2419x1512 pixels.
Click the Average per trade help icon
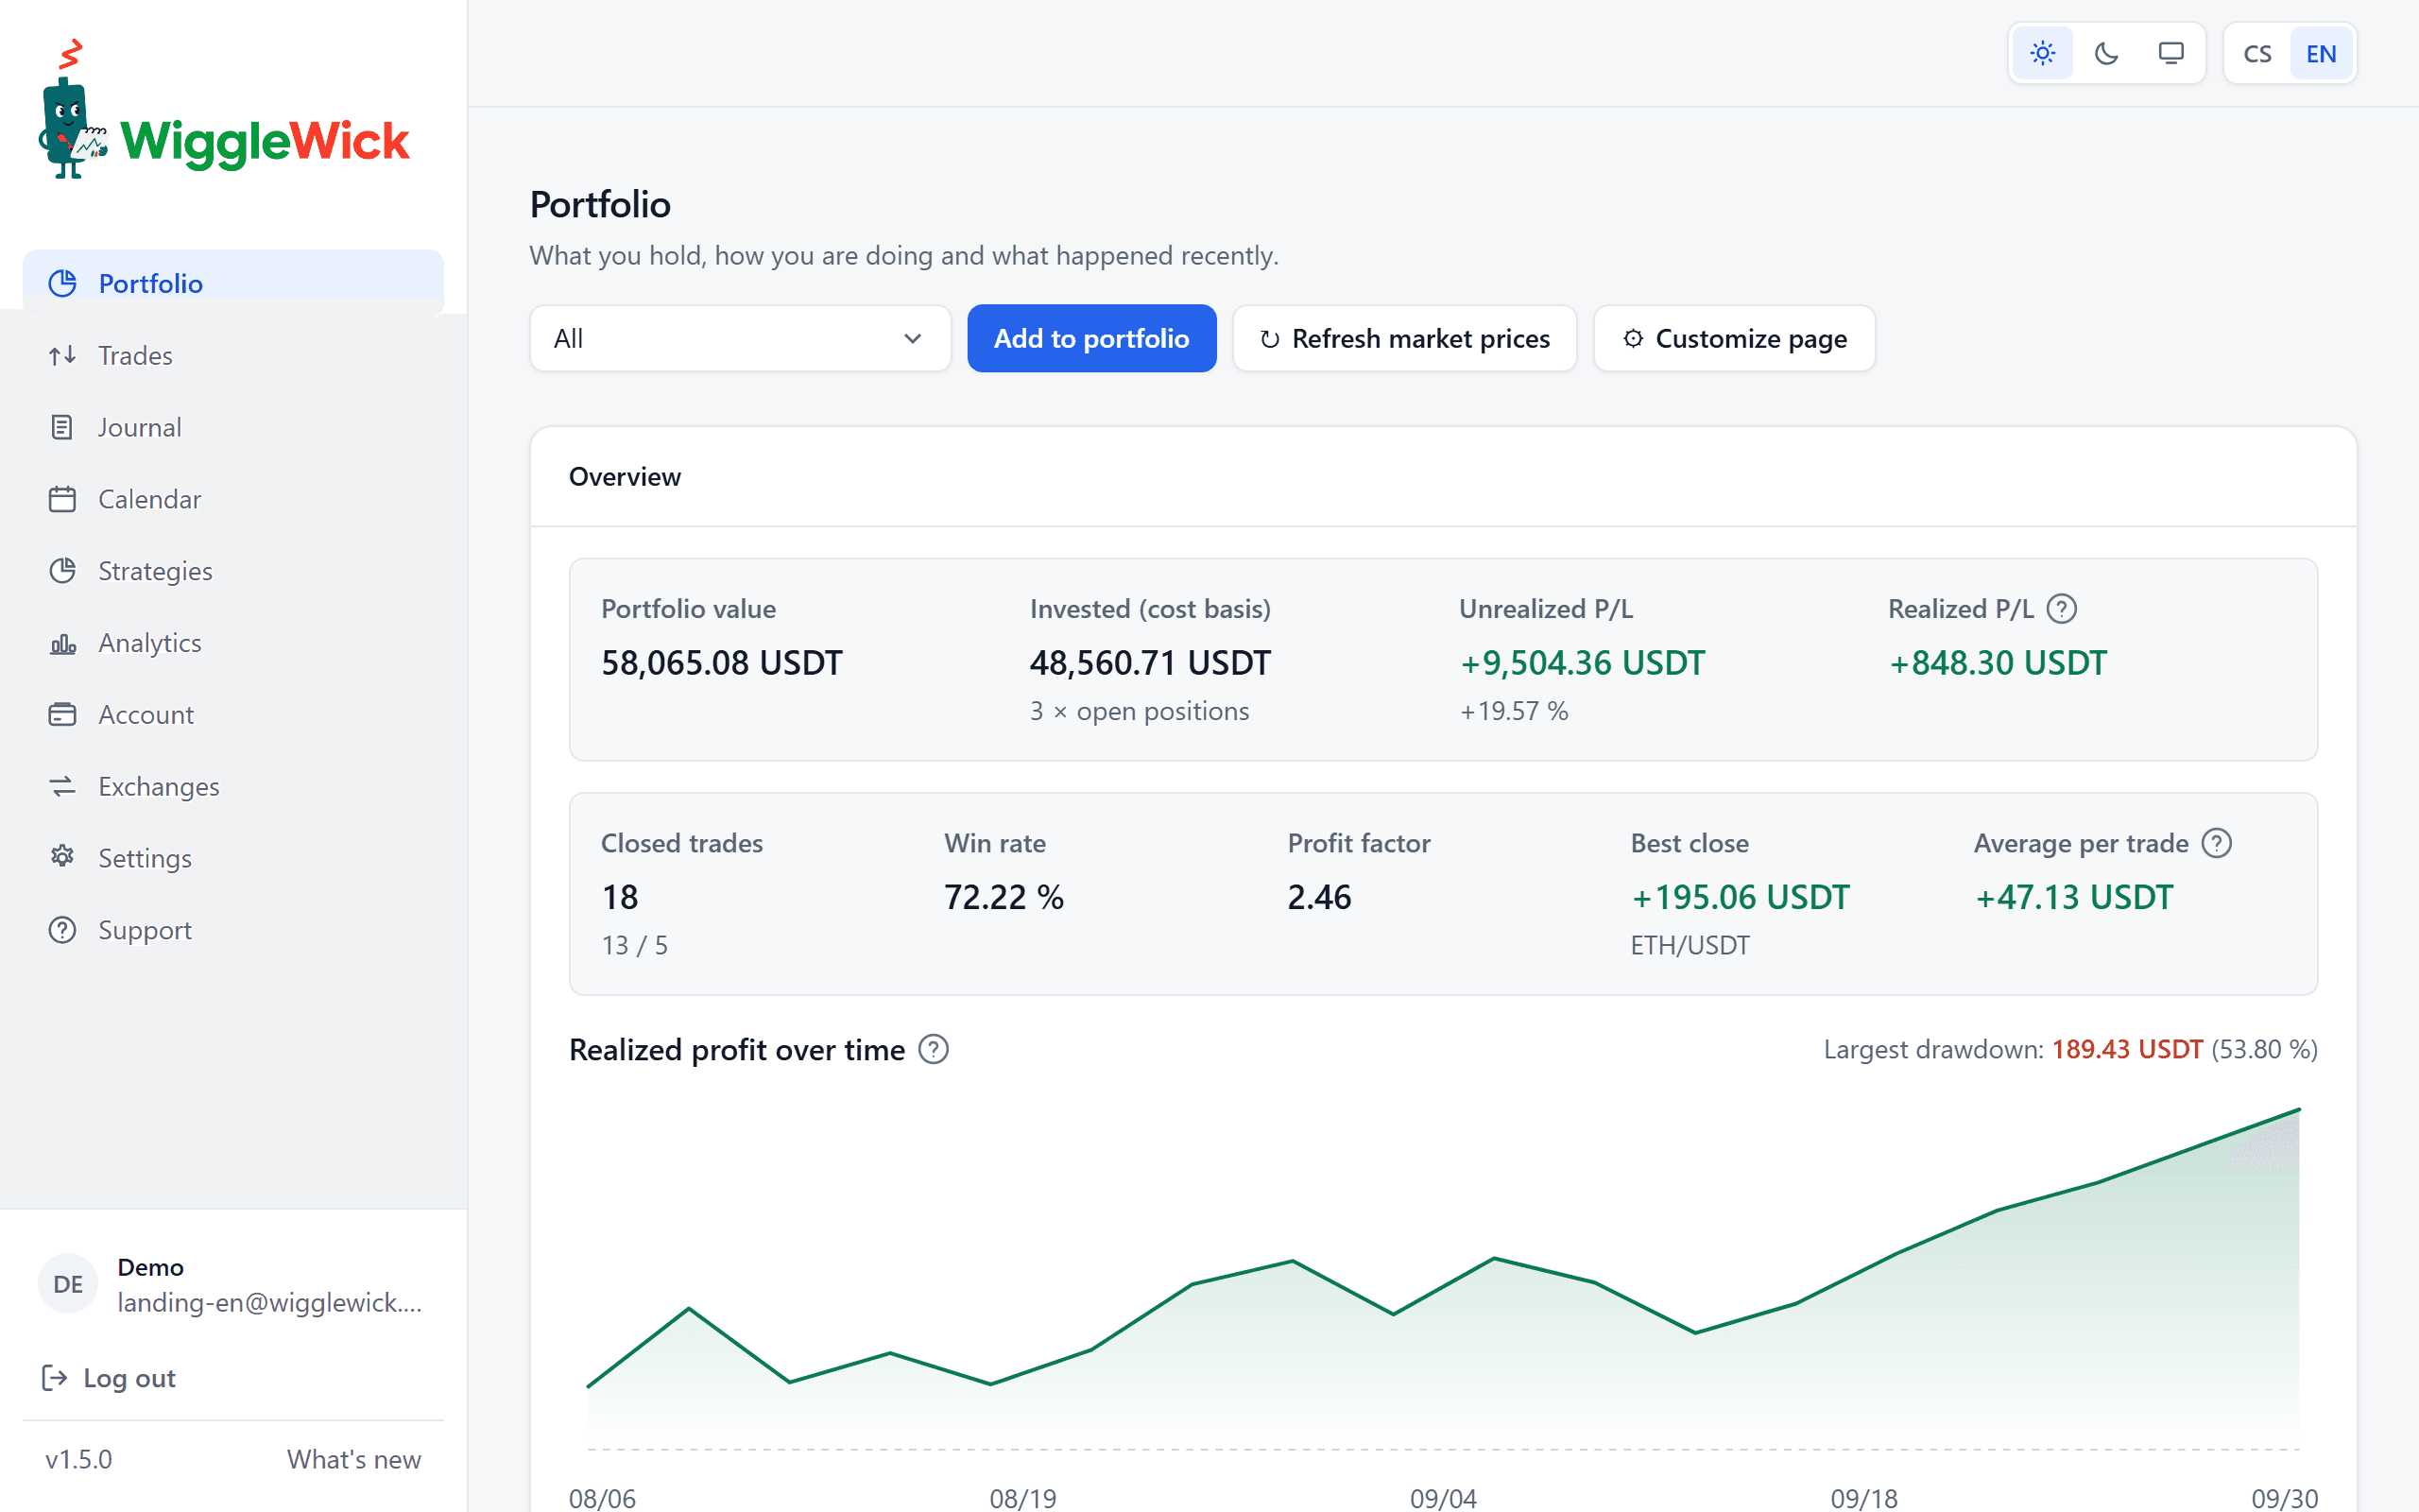pyautogui.click(x=2216, y=843)
